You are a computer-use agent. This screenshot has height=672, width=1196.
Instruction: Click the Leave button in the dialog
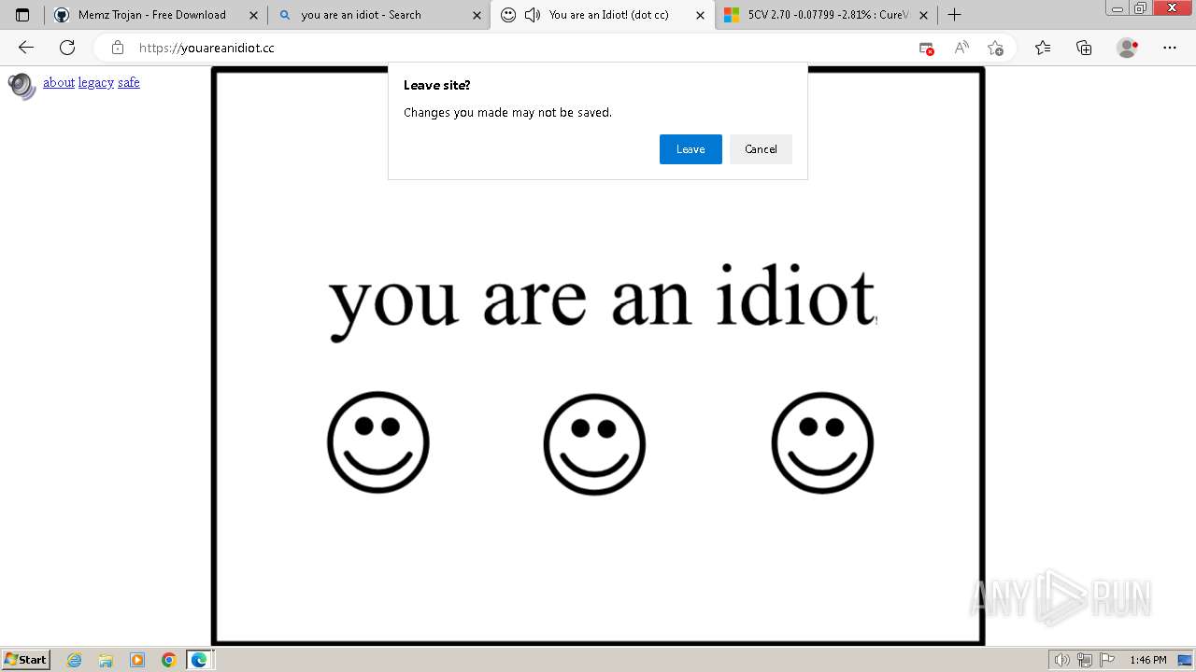691,149
